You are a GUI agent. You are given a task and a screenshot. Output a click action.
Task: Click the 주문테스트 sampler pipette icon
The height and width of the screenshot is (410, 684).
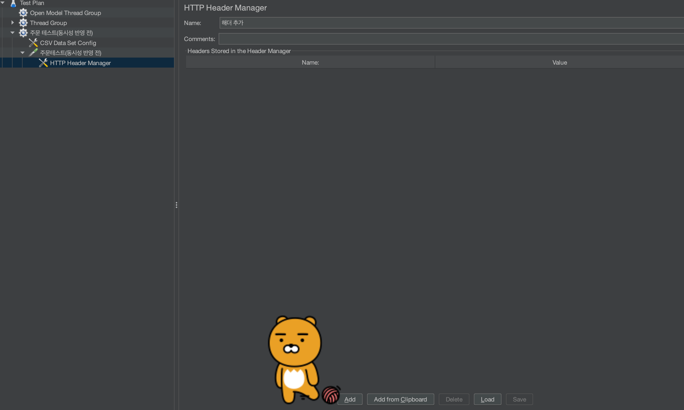[33, 53]
